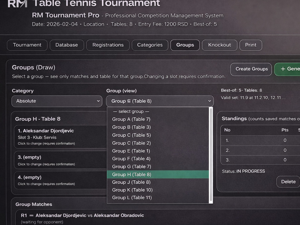Open the Category dropdown showing Absolute

click(x=57, y=101)
